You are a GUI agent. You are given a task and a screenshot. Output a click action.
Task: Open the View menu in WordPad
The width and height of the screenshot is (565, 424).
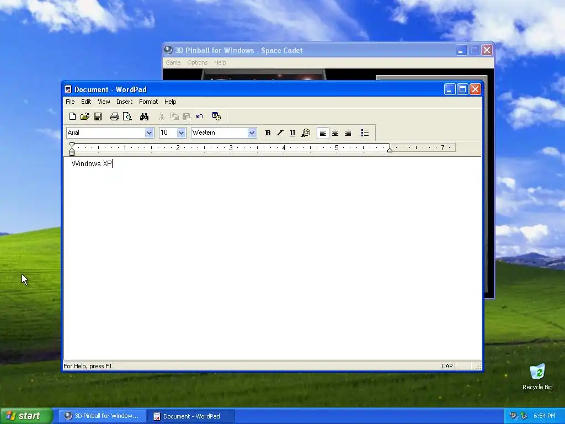tap(104, 102)
